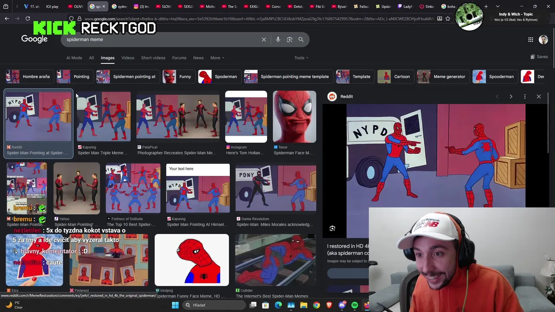Switch to sydne browser tab
The width and height of the screenshot is (555, 312).
point(120,6)
